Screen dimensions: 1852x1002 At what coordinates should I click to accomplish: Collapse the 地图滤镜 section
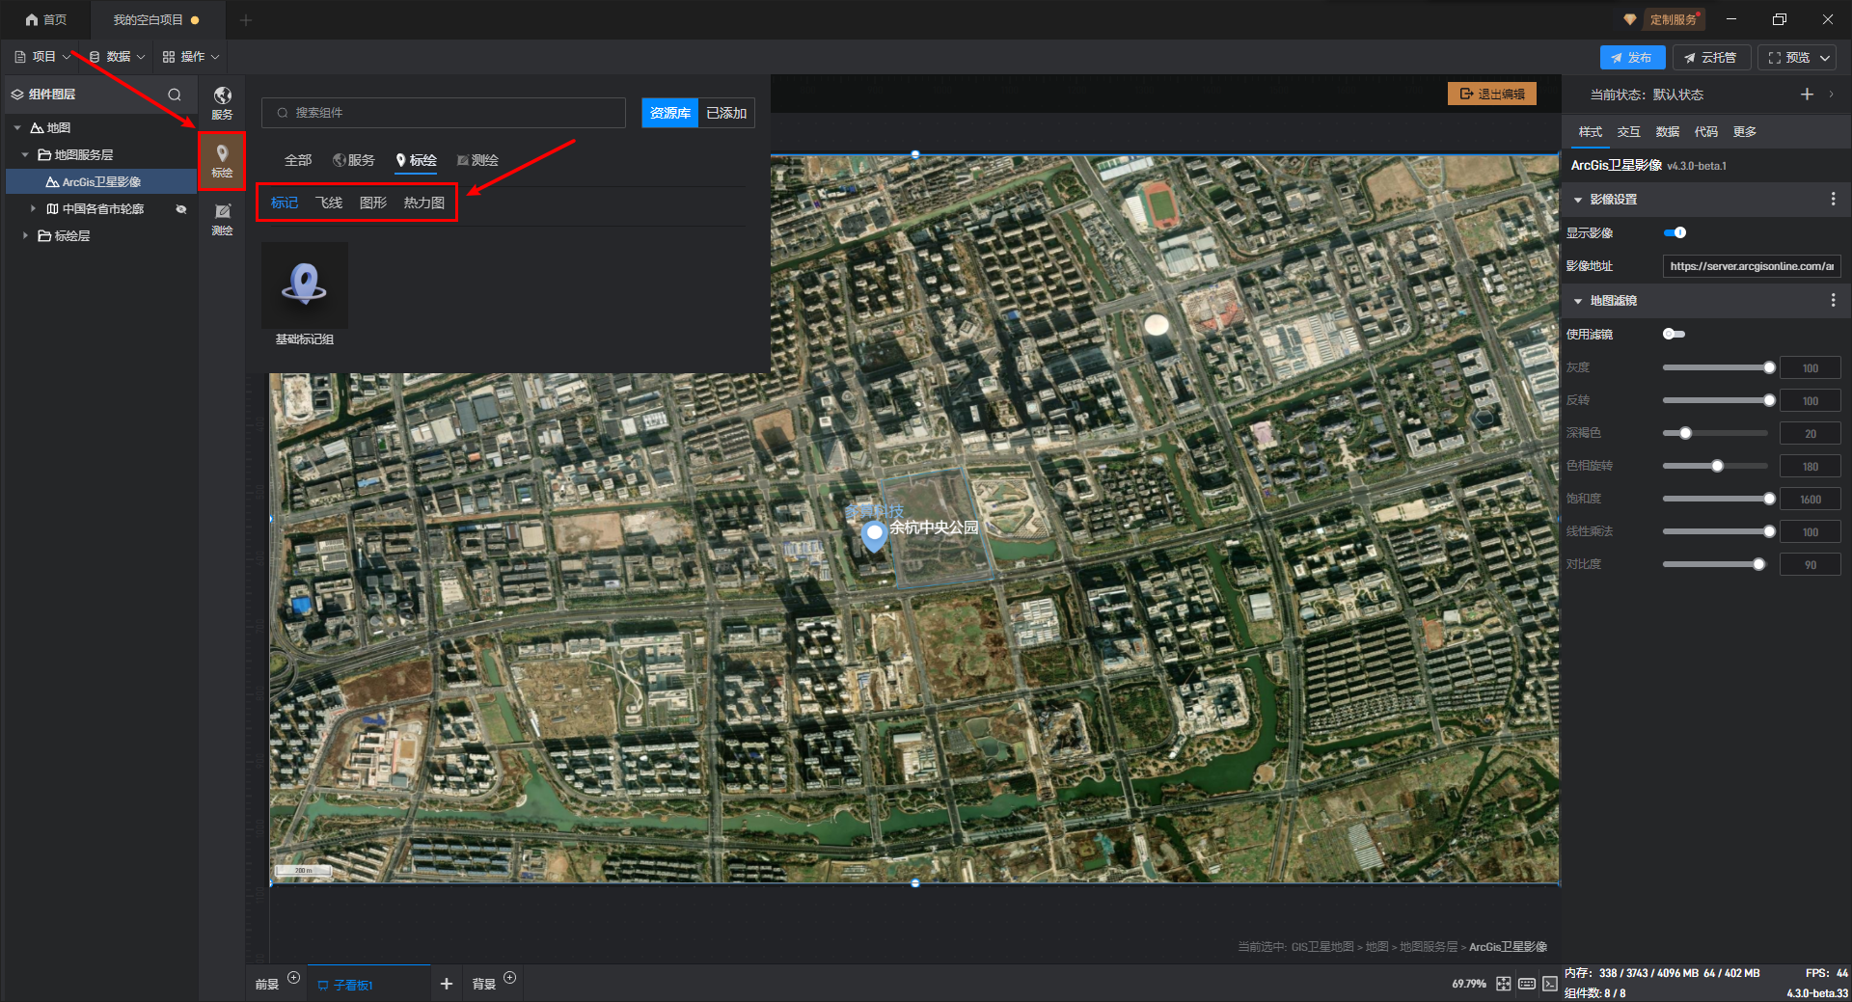1578,301
